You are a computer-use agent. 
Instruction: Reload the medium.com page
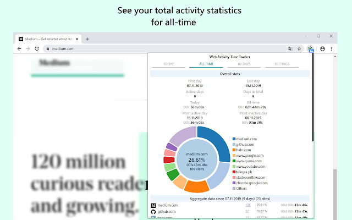coord(37,49)
